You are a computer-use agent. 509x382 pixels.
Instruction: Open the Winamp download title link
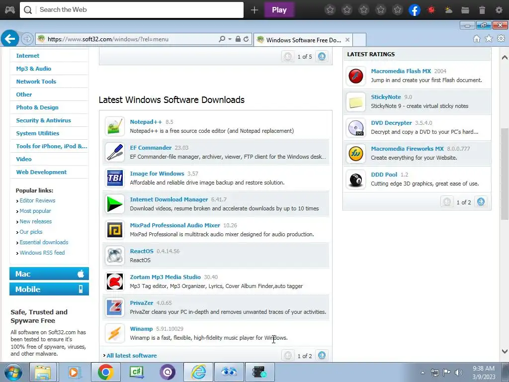[141, 329]
